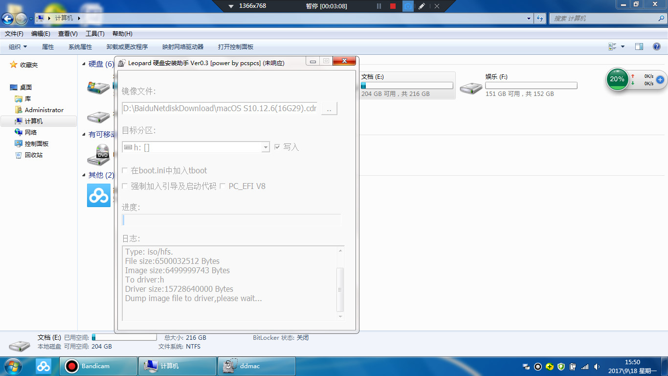Click 属性 in the Explorer toolbar

pyautogui.click(x=48, y=47)
